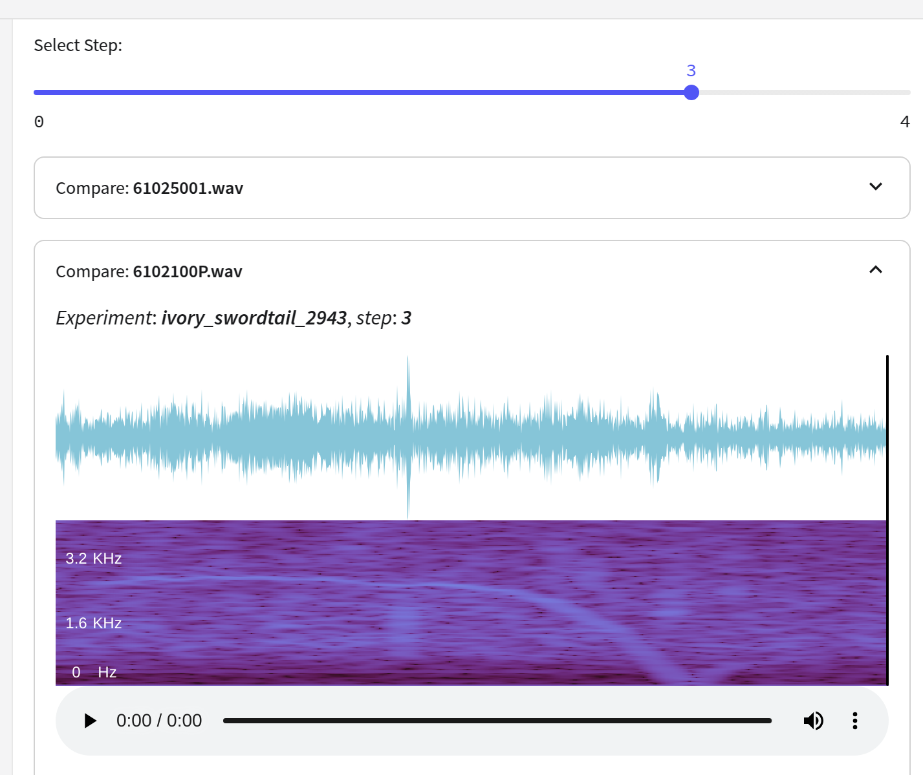The width and height of the screenshot is (923, 775).
Task: Collapse the Compare 6102100P.wav section
Action: pos(876,270)
